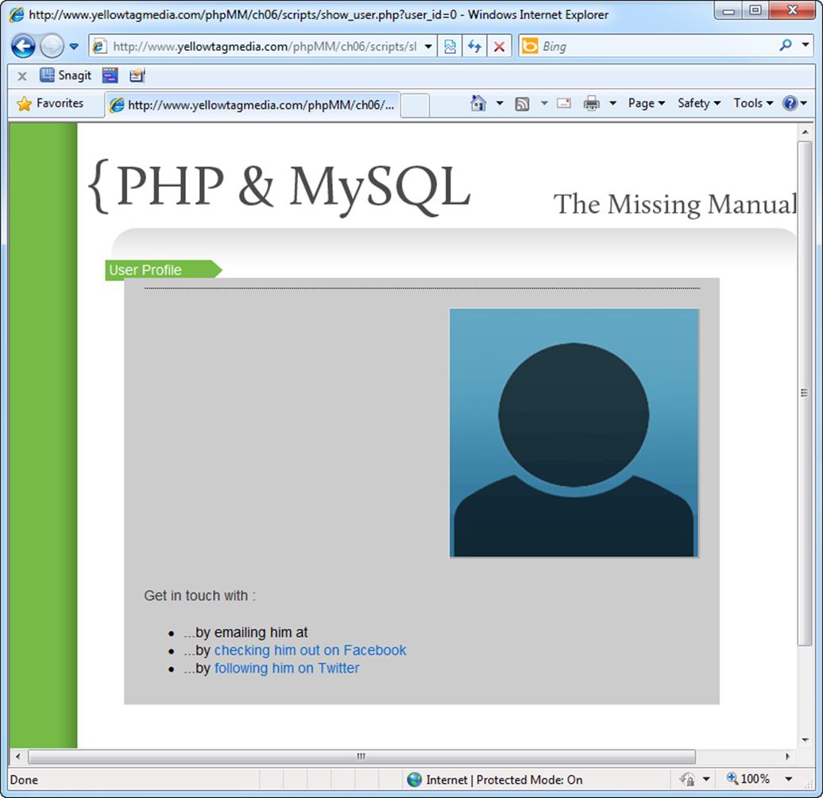Click the User Profile heading tag
This screenshot has width=823, height=798.
(163, 270)
